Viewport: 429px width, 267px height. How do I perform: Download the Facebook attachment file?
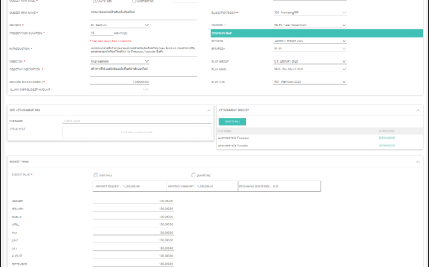pos(387,138)
